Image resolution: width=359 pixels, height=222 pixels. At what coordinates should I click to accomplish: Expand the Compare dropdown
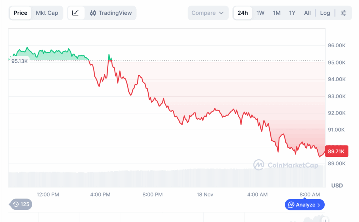[208, 13]
